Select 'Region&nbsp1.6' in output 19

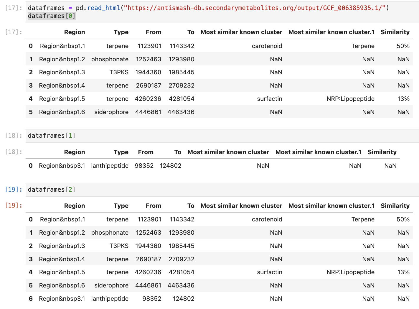62,285
